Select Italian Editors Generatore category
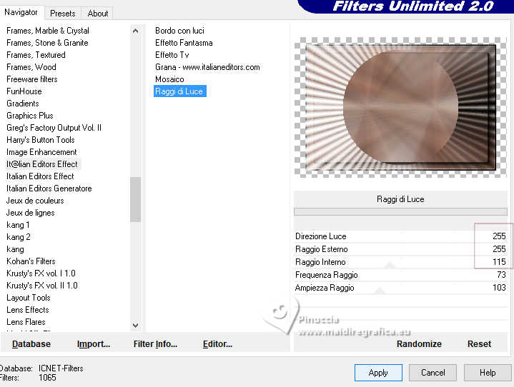This screenshot has height=387, width=514. [49, 189]
